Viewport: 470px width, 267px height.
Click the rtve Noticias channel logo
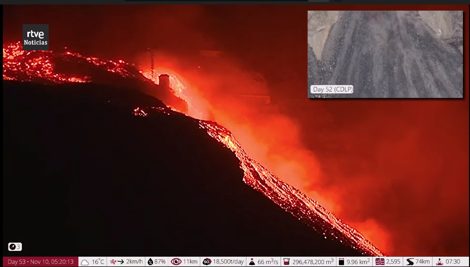[x=35, y=37]
